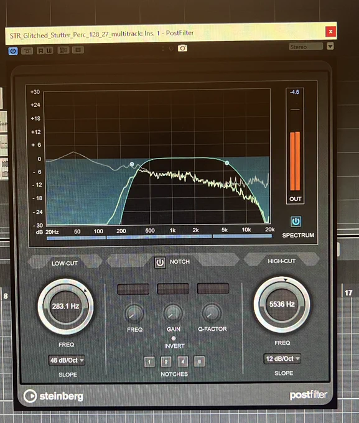This screenshot has height=423, width=359.
Task: Click the window title bar text PostFilter
Action: coord(180,33)
